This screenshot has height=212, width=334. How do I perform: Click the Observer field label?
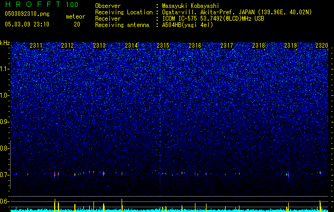[108, 6]
